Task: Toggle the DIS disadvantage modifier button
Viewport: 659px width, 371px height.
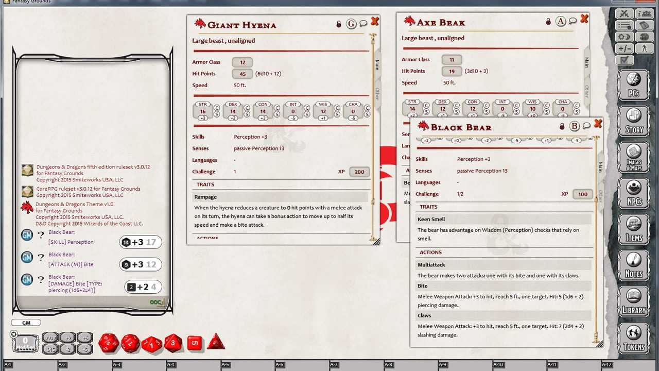Action: click(x=50, y=349)
